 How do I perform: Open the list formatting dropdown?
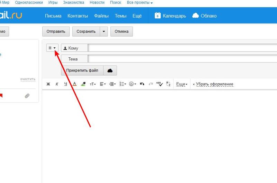point(123,84)
